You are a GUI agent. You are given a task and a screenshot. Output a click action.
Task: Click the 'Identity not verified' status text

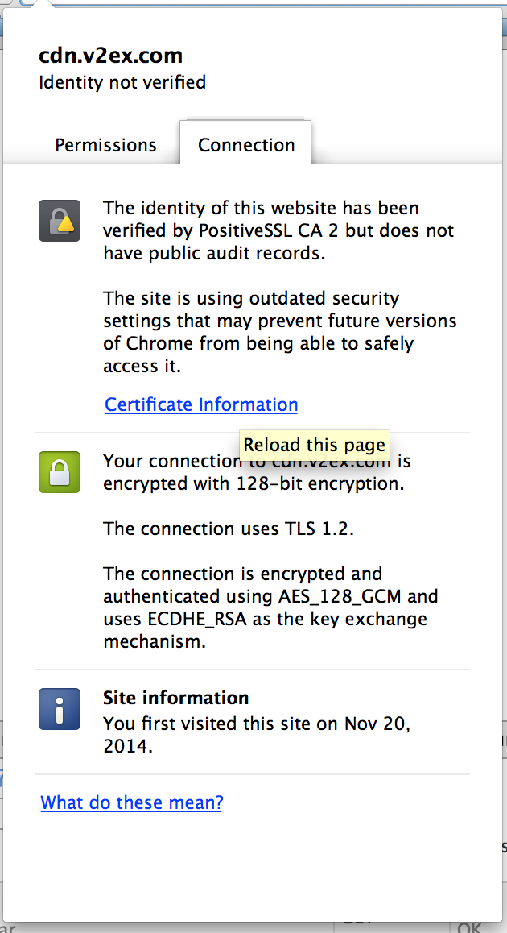122,82
